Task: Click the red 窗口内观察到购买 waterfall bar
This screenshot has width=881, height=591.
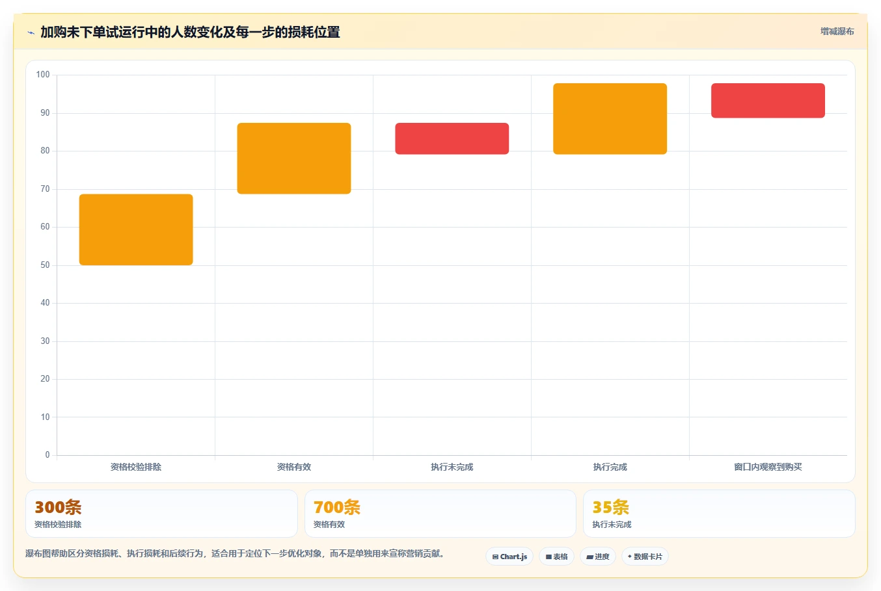Action: [x=768, y=100]
